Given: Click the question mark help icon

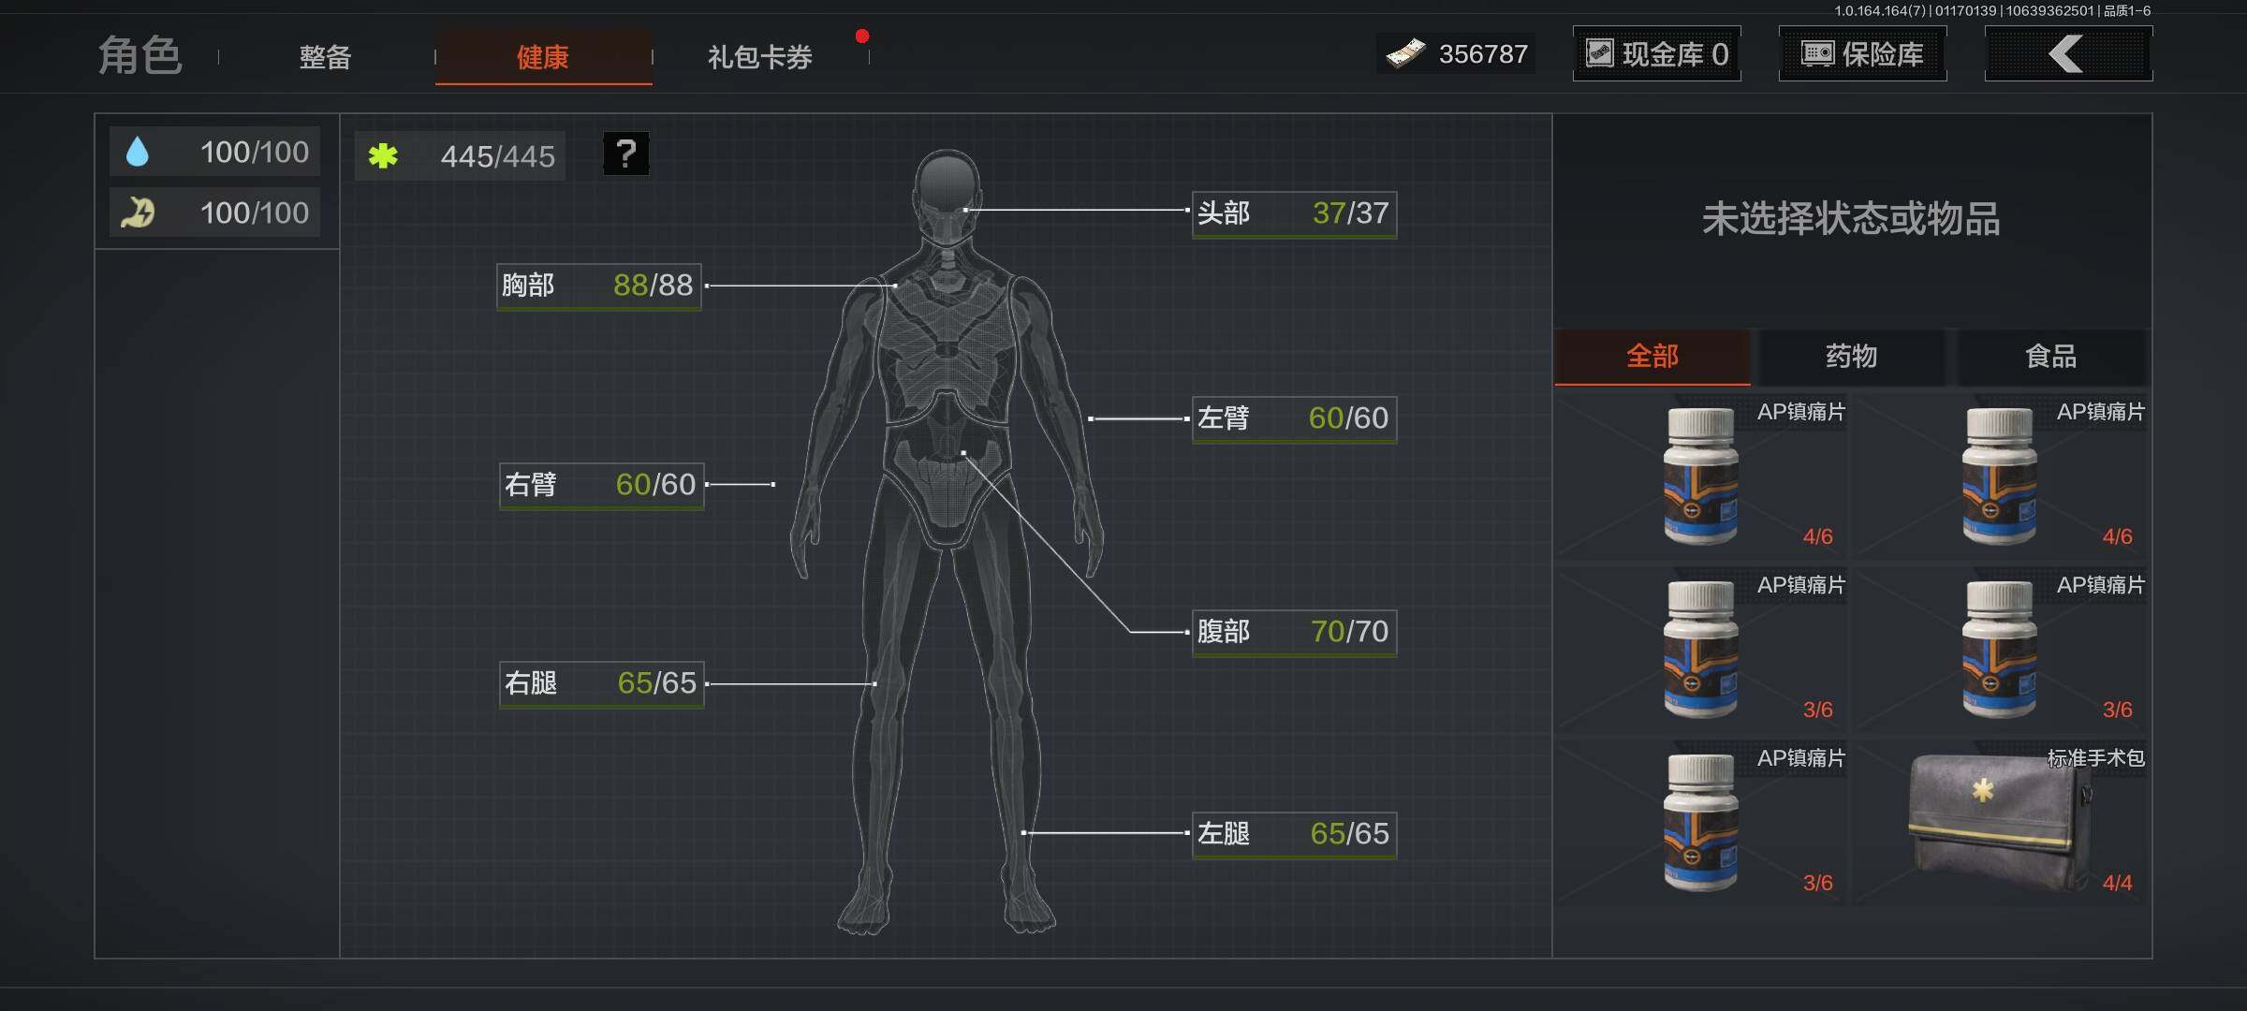Looking at the screenshot, I should pyautogui.click(x=625, y=154).
